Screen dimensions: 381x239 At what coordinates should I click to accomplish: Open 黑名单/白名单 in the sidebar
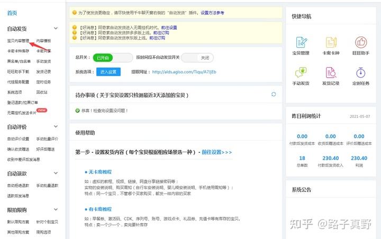(19, 61)
